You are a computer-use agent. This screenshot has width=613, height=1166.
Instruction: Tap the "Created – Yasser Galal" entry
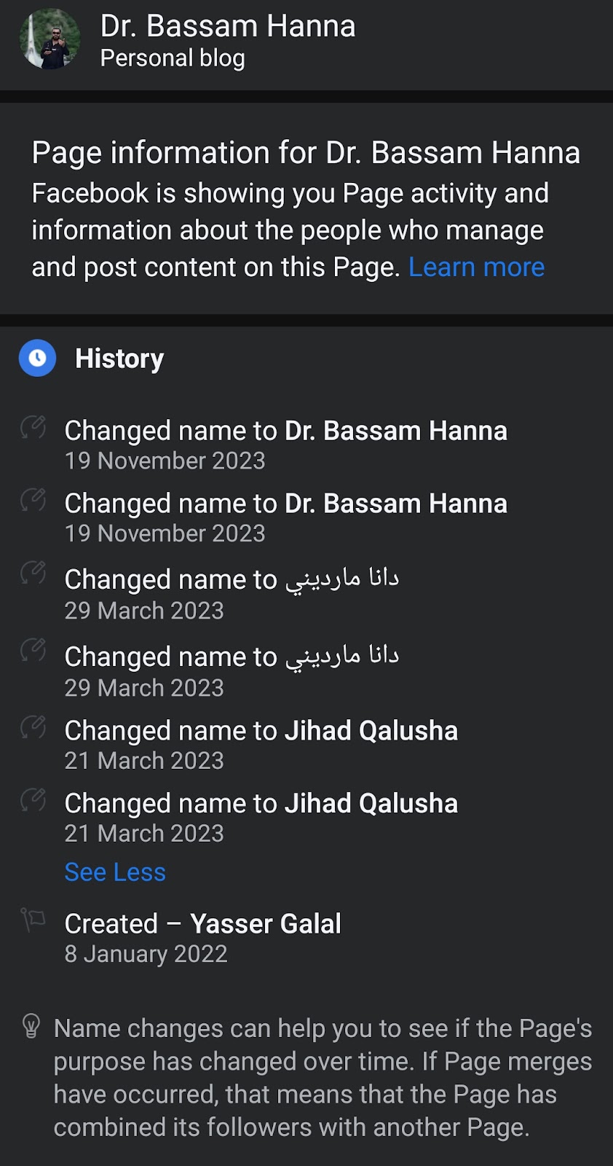pyautogui.click(x=202, y=924)
